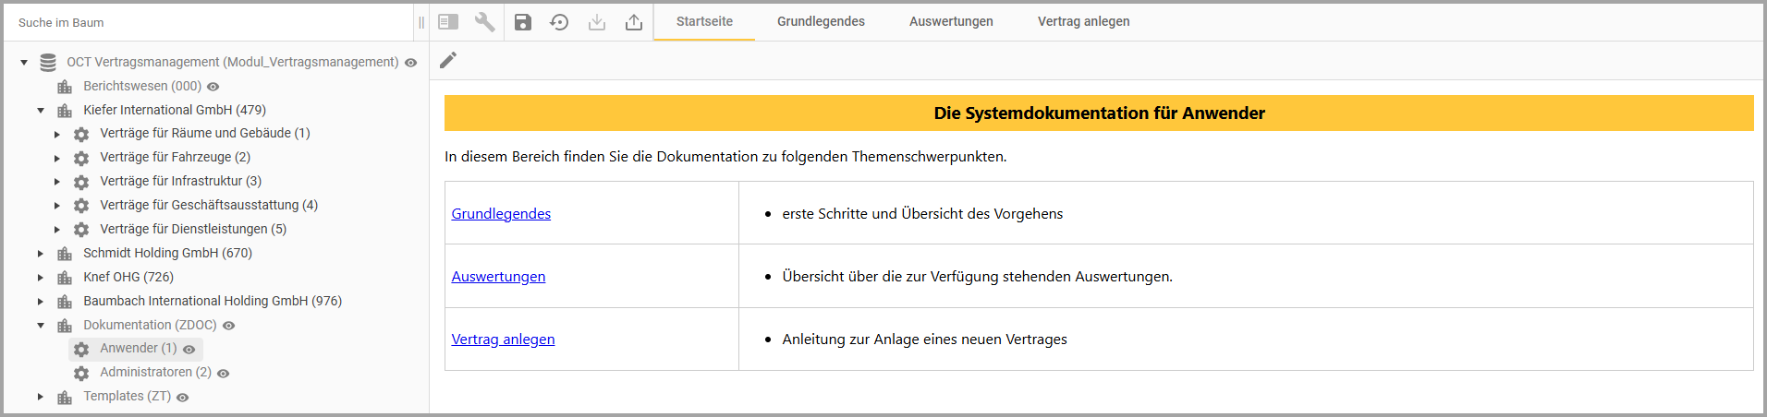Click the save (floppy disk) icon
Screen dimensions: 1767x417
523,22
